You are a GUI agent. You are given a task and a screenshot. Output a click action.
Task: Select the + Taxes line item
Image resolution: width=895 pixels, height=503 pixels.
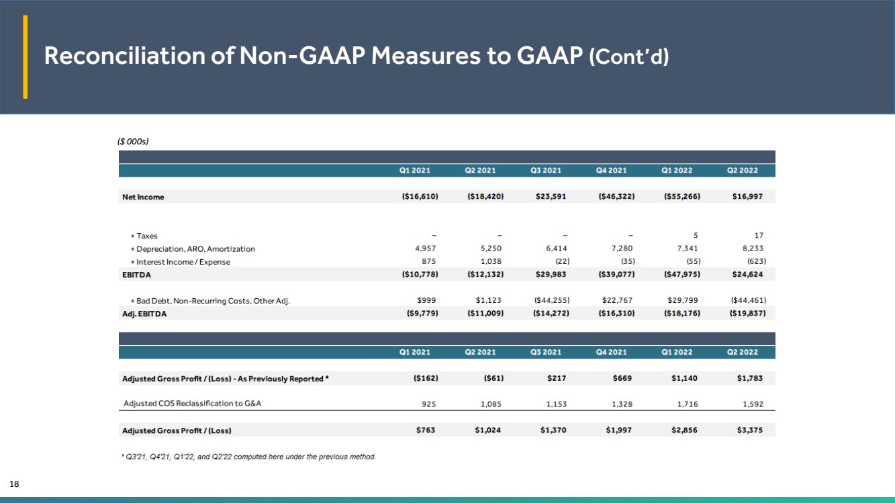coord(144,236)
